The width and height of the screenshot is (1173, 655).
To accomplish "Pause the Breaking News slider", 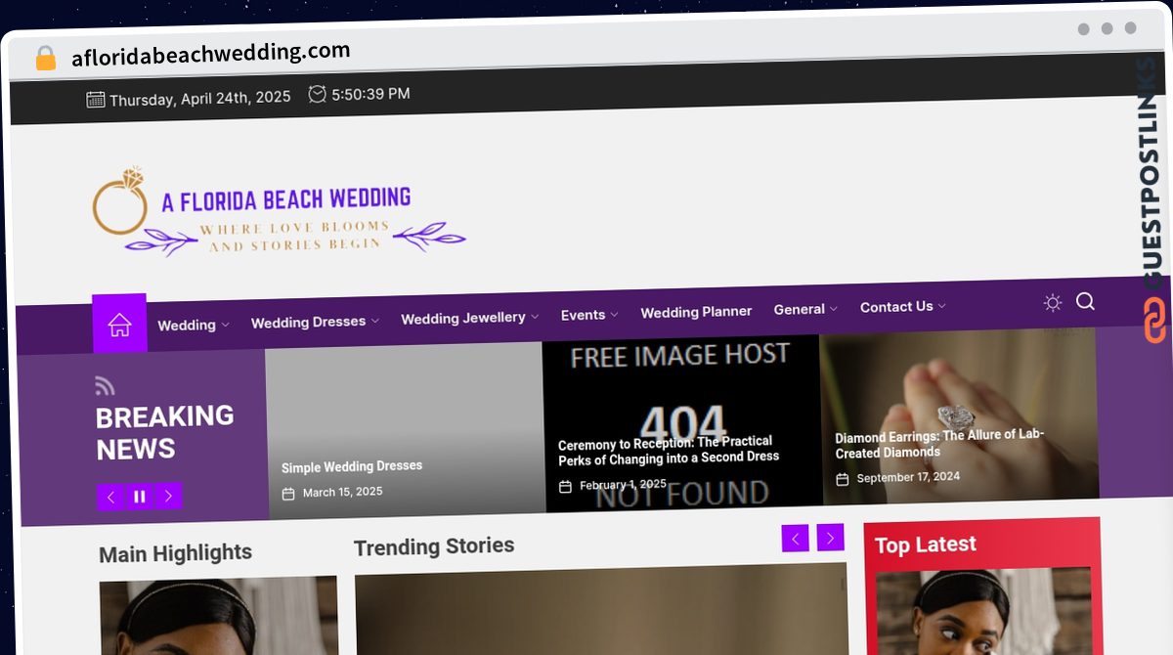I will pyautogui.click(x=139, y=497).
